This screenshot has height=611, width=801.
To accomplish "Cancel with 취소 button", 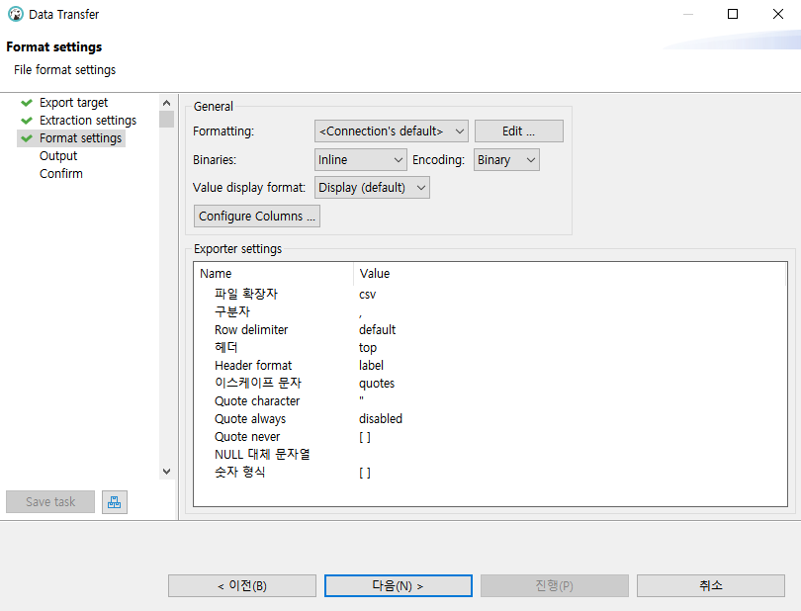I will 711,586.
